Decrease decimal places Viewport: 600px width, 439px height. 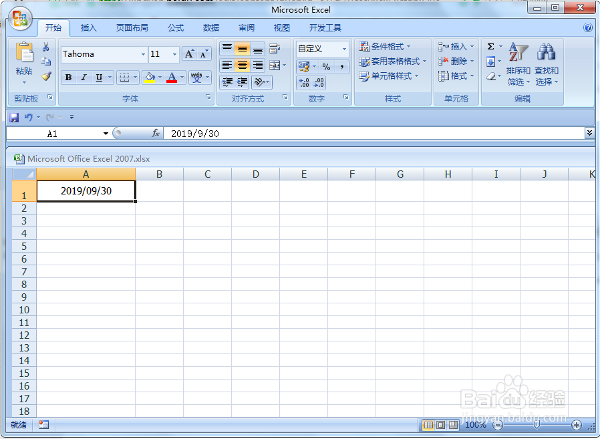pos(318,83)
